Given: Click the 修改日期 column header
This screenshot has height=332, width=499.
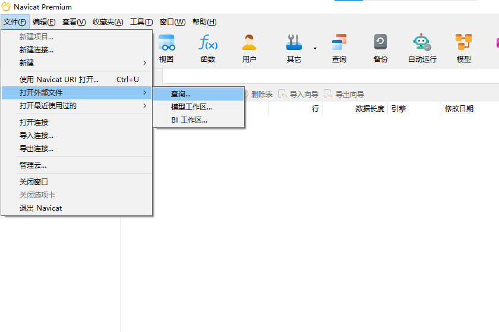Looking at the screenshot, I should click(470, 109).
